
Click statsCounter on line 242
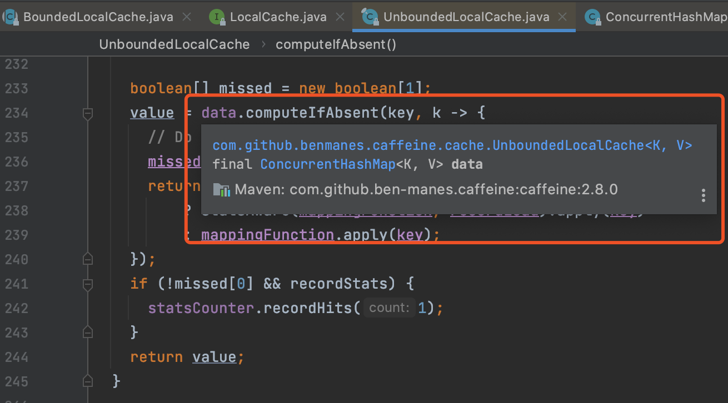click(201, 308)
